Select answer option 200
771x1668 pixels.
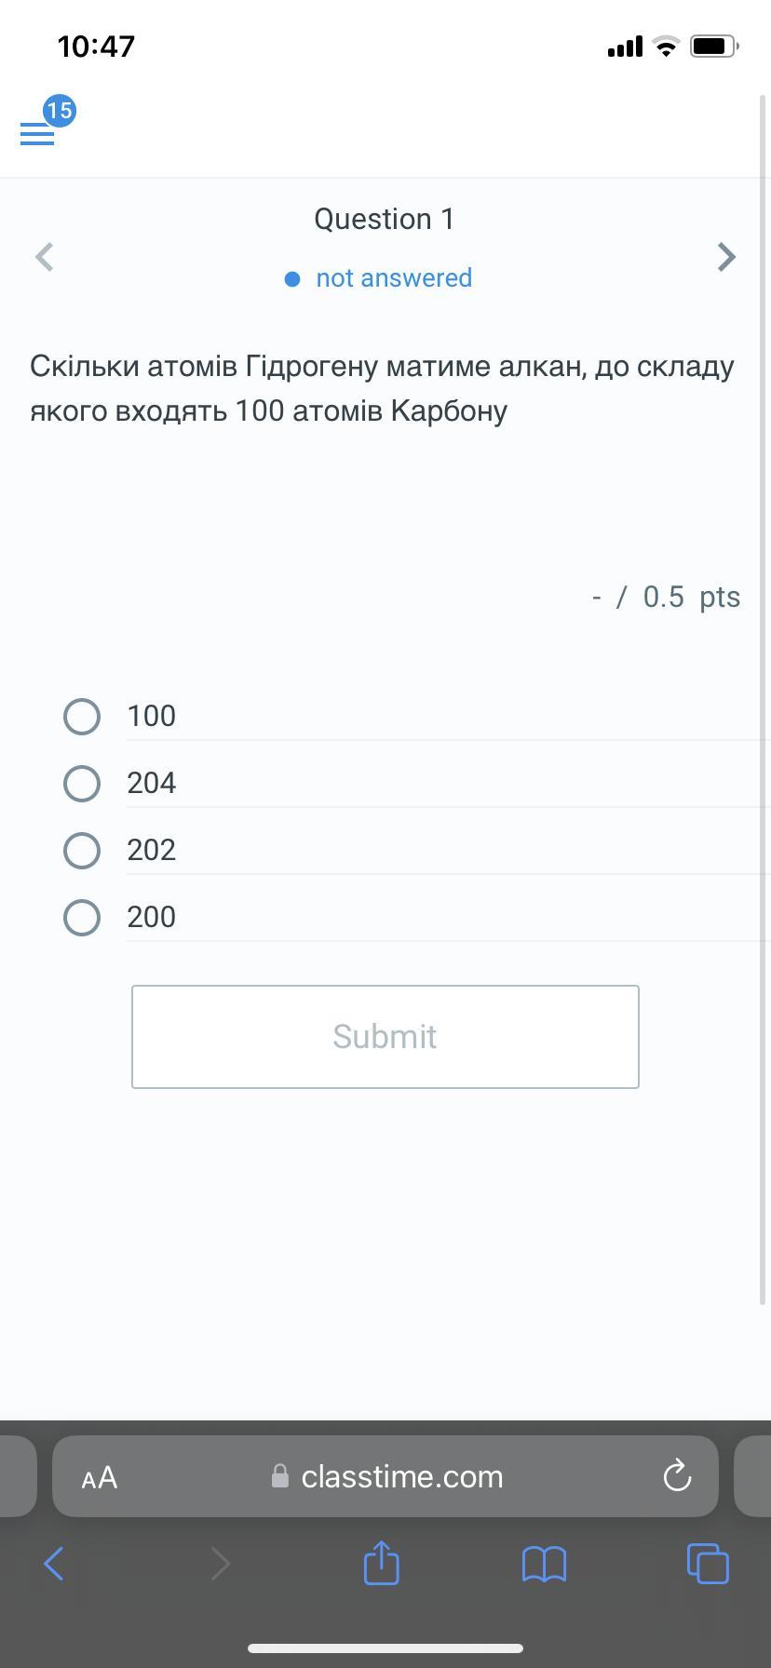[82, 918]
